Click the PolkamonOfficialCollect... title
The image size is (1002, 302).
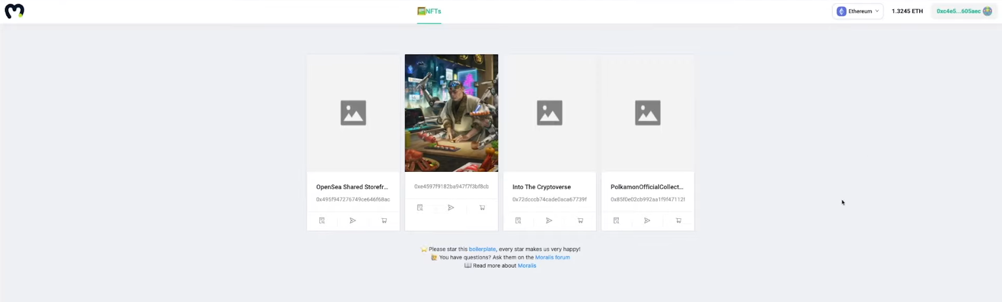[647, 187]
